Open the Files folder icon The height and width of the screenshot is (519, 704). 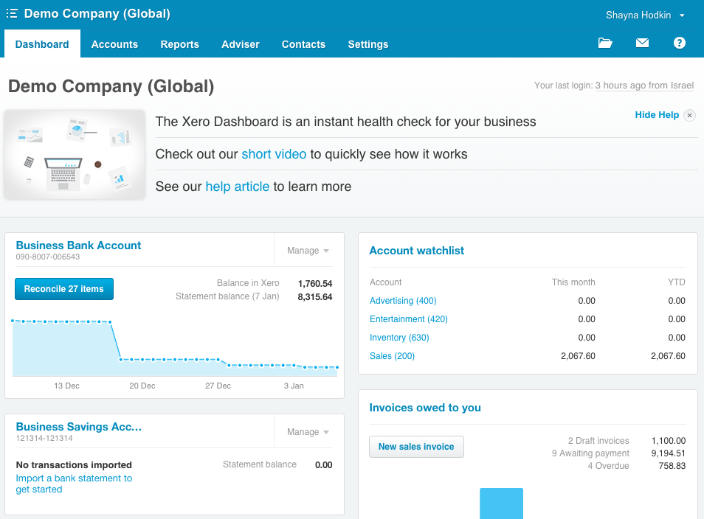(x=605, y=43)
